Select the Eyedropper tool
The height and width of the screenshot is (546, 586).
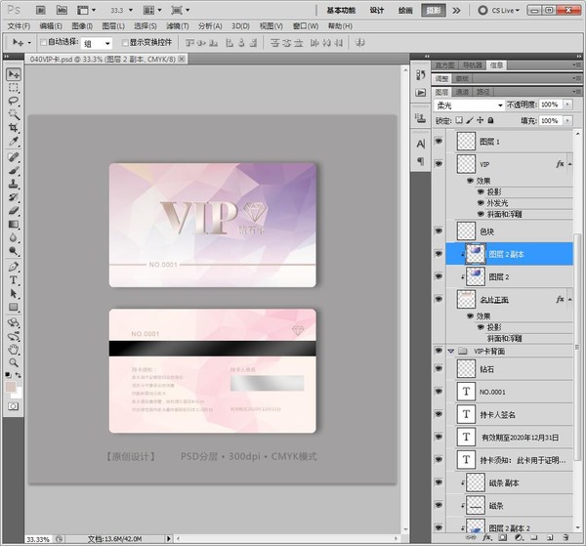14,142
